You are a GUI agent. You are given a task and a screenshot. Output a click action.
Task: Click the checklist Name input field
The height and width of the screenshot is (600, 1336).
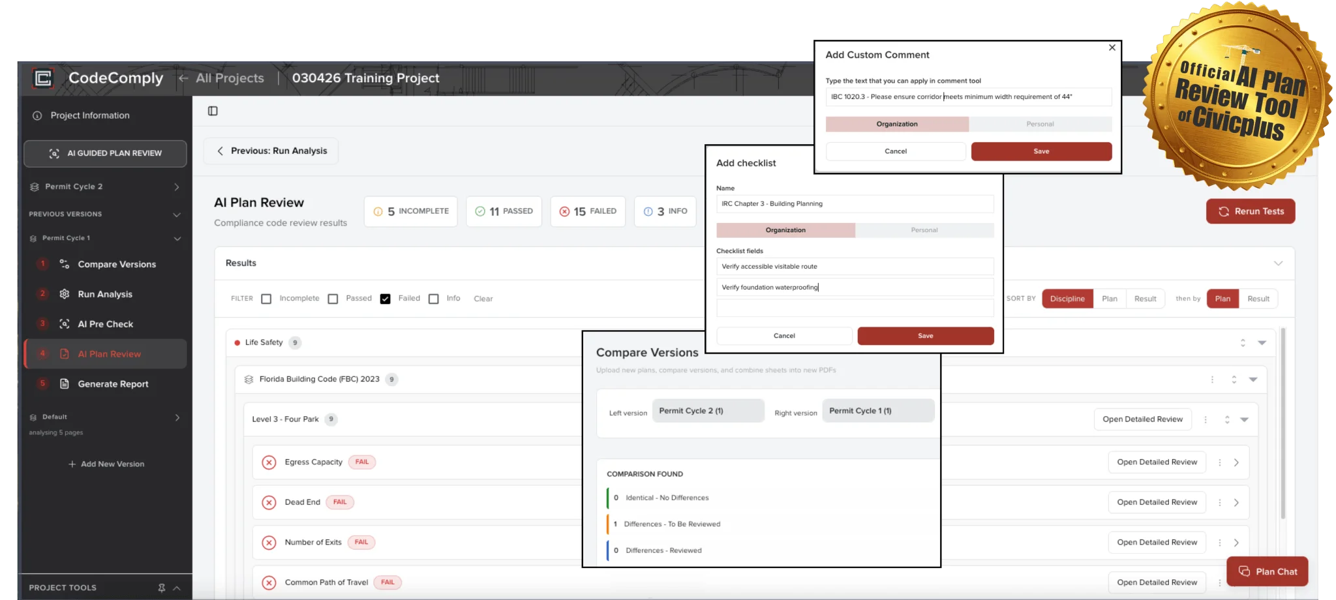point(855,204)
